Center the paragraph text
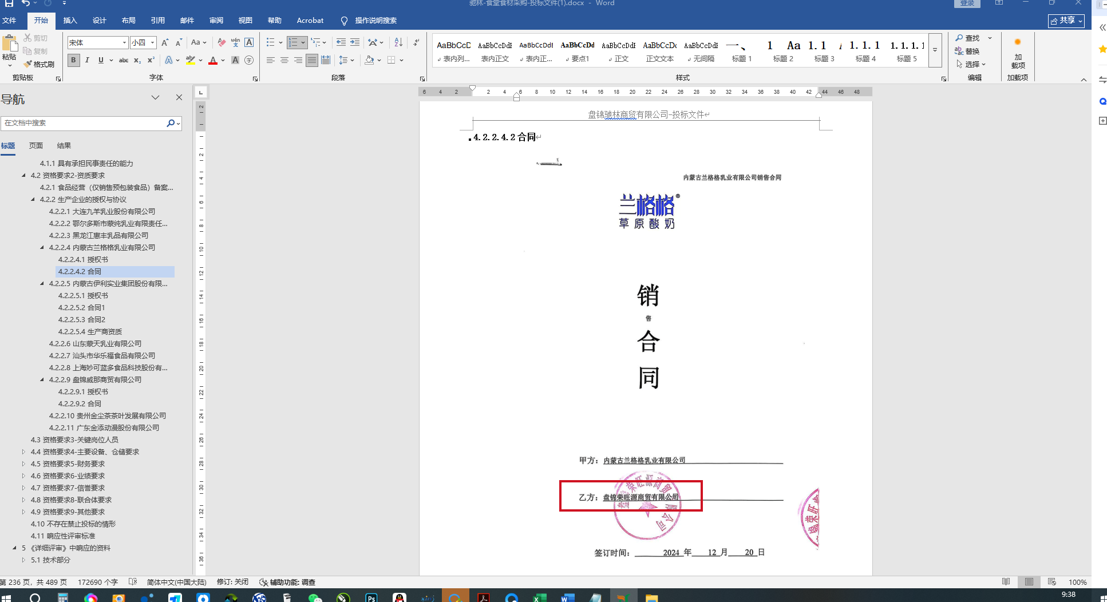 [x=284, y=60]
